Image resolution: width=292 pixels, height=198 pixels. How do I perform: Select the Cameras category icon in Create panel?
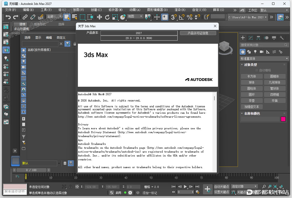point(261,52)
